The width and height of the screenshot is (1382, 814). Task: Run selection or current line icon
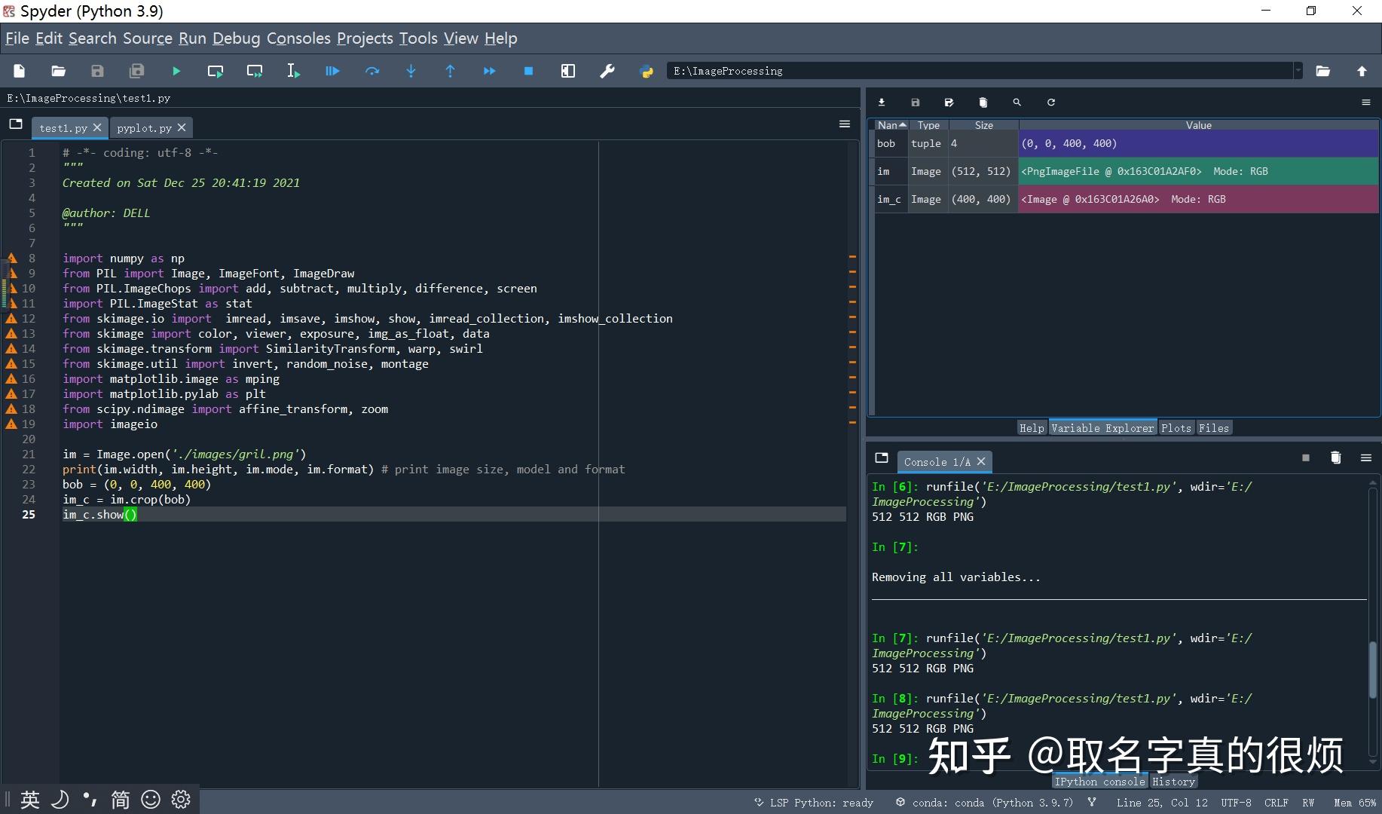(x=293, y=71)
